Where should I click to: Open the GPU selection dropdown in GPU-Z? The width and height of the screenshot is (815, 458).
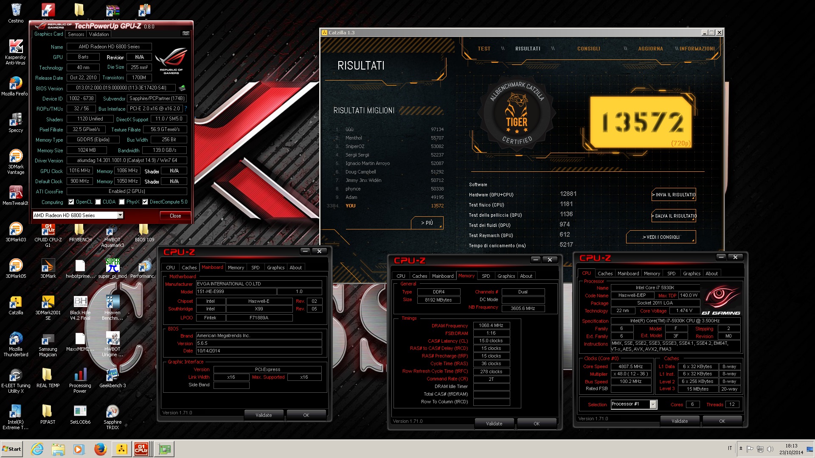click(x=120, y=215)
